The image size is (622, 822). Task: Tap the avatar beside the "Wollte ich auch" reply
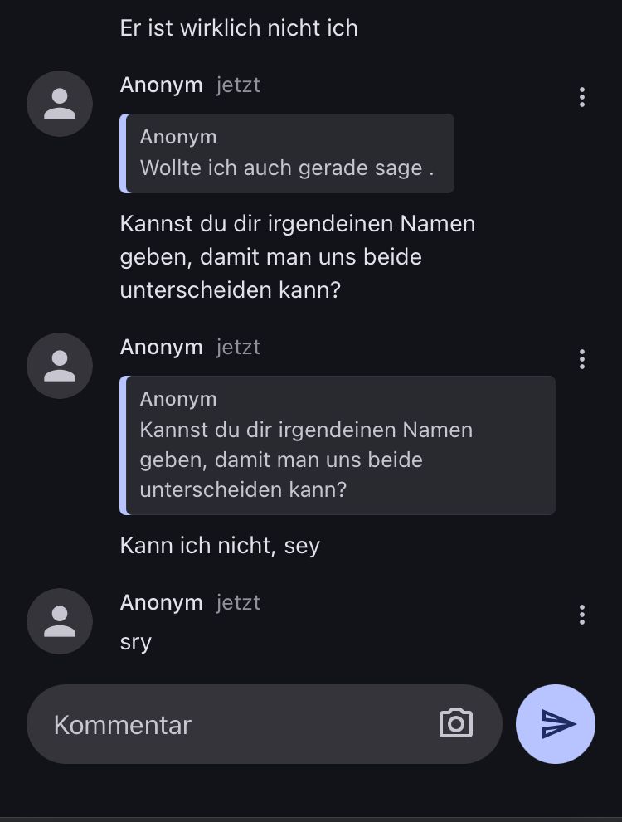(60, 104)
